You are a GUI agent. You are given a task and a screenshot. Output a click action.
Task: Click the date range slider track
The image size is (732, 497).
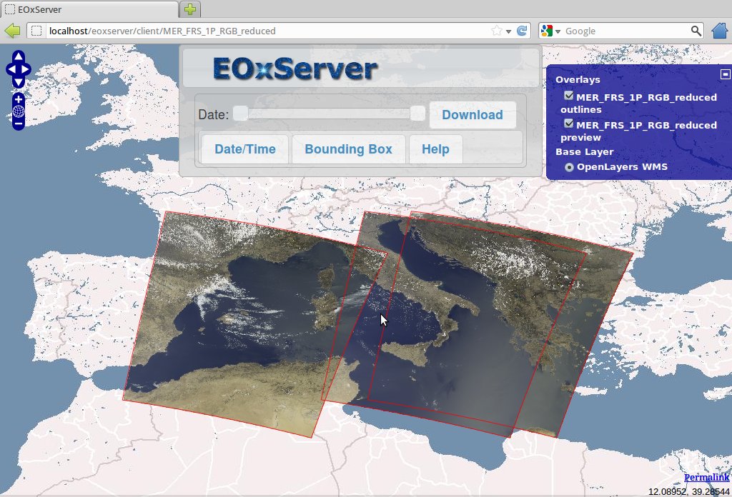(329, 114)
